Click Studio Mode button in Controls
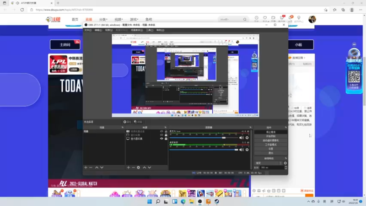 pos(271,145)
